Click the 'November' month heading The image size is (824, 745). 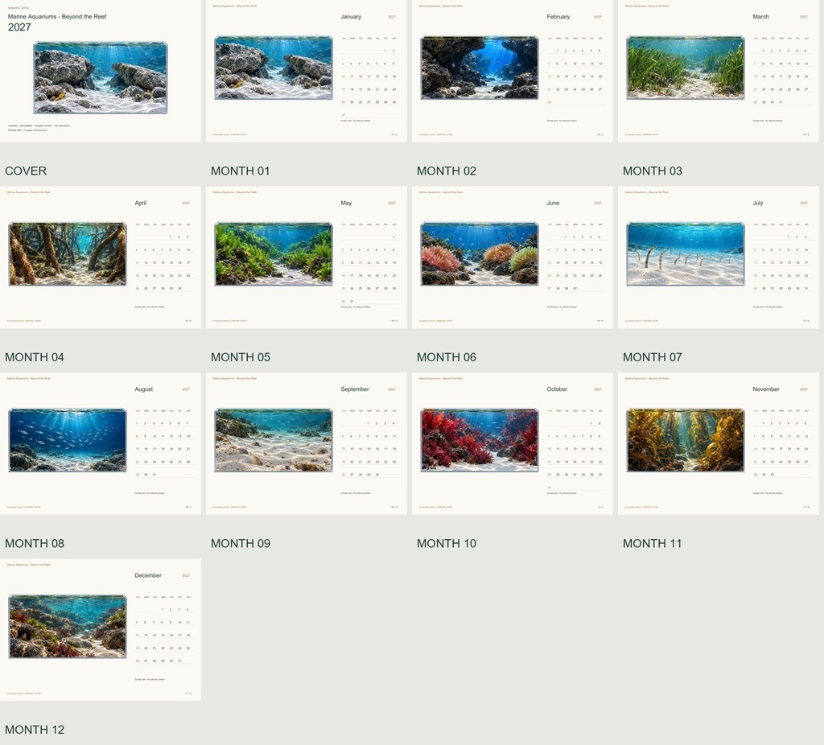tap(766, 389)
